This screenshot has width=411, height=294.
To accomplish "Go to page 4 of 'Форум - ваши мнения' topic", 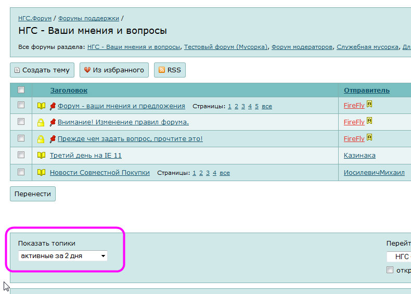I will [x=250, y=106].
